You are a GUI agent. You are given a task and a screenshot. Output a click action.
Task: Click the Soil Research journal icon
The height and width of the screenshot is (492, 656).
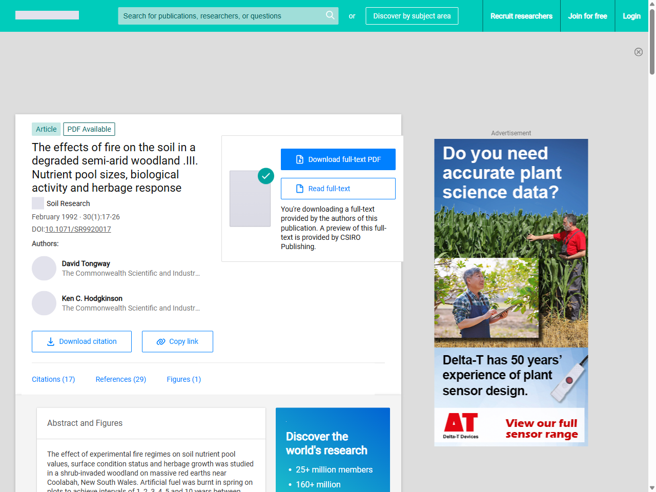pos(38,203)
